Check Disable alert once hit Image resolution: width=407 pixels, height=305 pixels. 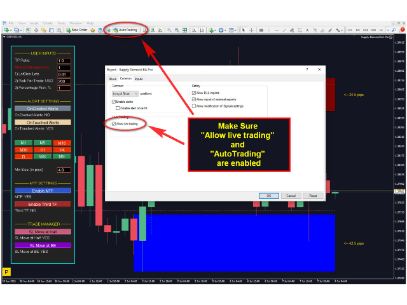pyautogui.click(x=118, y=108)
